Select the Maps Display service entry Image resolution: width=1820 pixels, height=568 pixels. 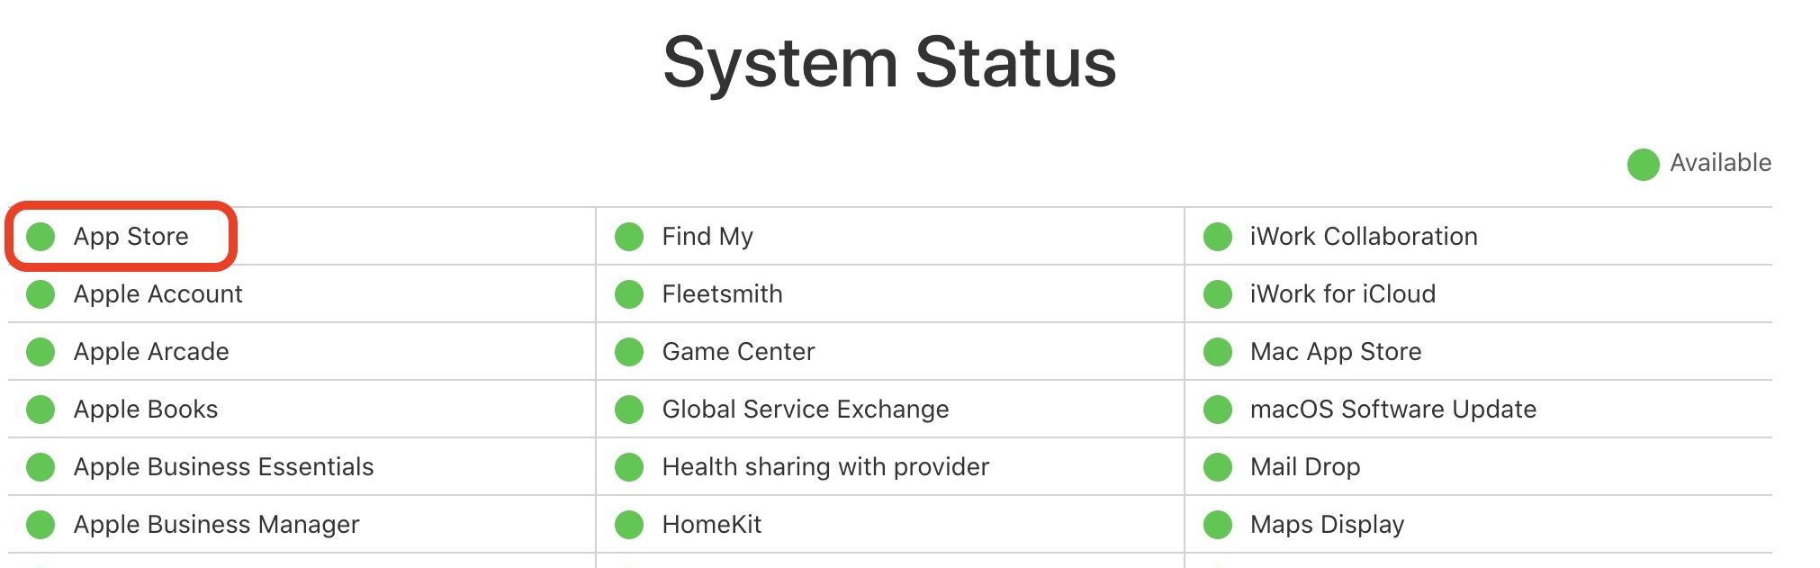click(x=1327, y=525)
